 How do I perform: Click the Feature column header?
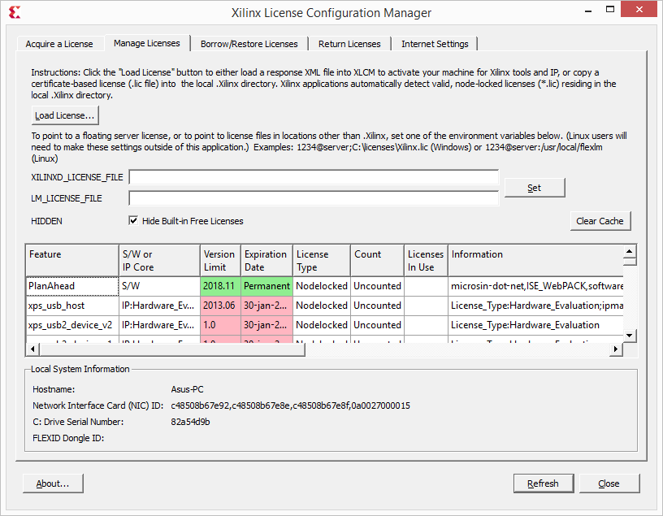pos(72,261)
